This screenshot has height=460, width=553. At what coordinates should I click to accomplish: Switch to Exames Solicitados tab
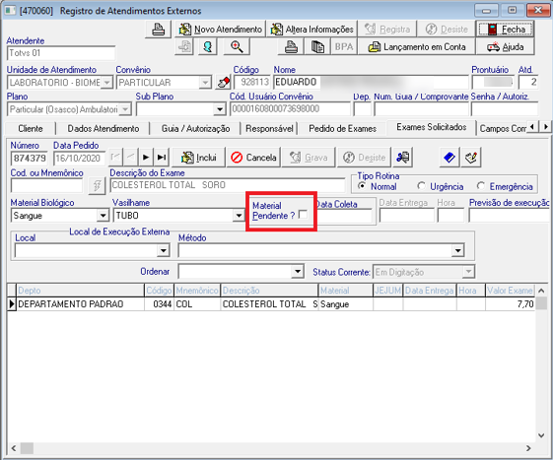tap(431, 127)
